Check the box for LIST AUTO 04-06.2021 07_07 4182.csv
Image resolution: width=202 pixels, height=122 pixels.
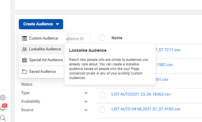102,109
